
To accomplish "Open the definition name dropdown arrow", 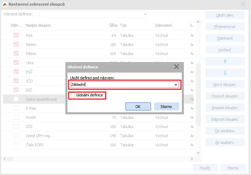I will point(175,85).
